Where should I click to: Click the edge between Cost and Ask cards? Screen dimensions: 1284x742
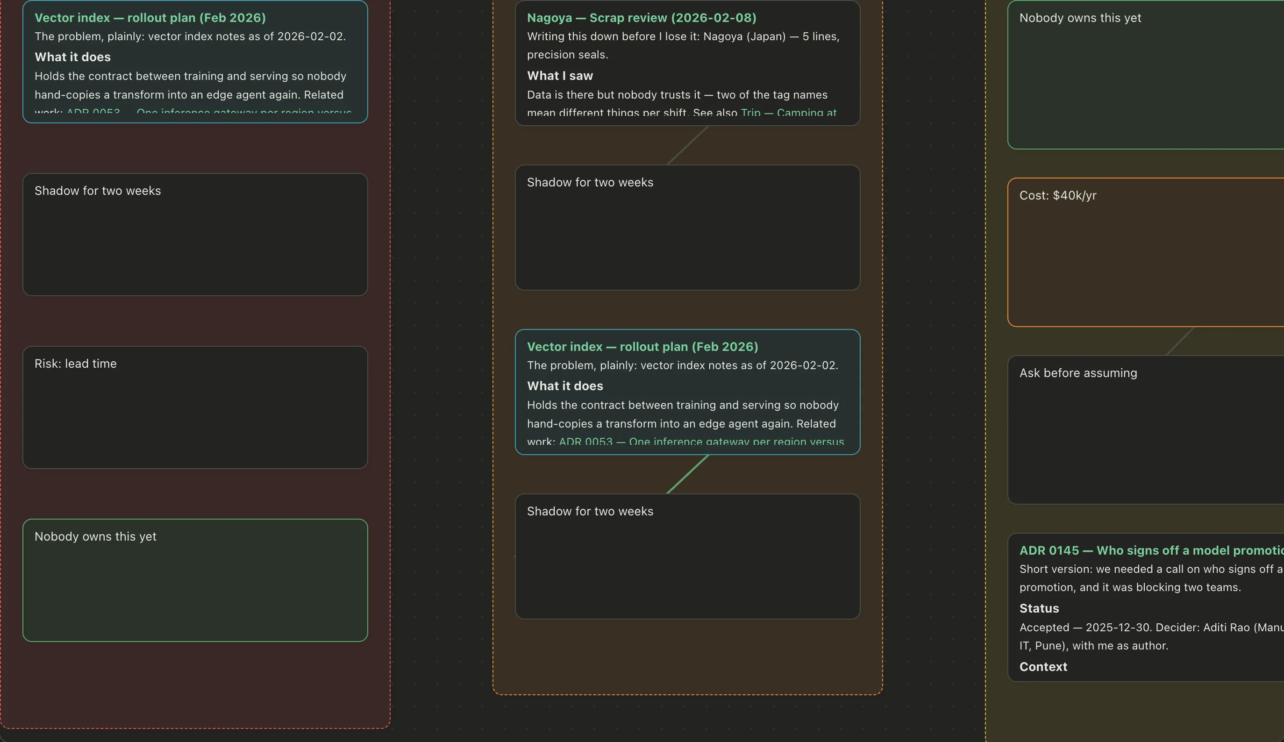(1180, 341)
